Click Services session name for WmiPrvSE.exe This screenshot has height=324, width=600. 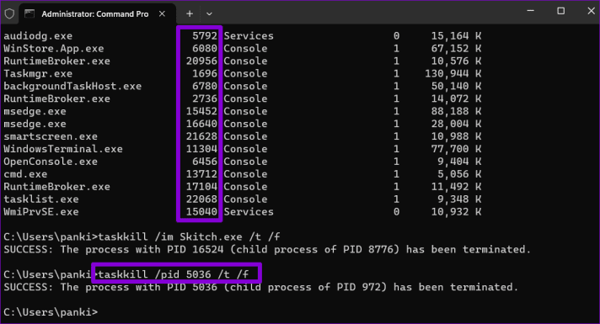249,212
